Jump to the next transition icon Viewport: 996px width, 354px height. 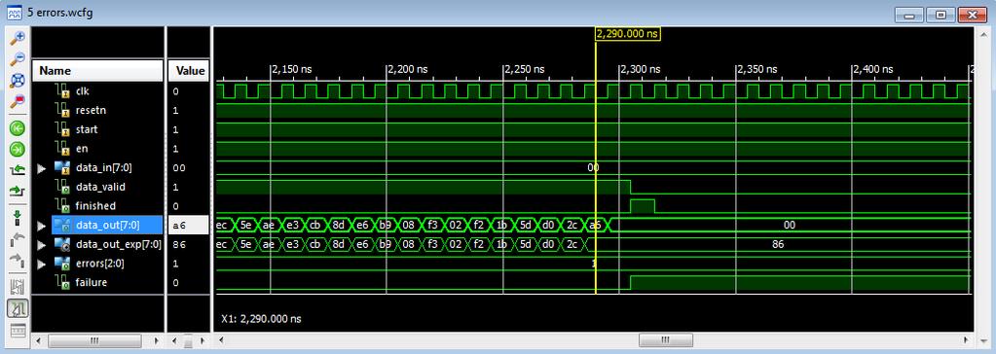click(x=18, y=191)
